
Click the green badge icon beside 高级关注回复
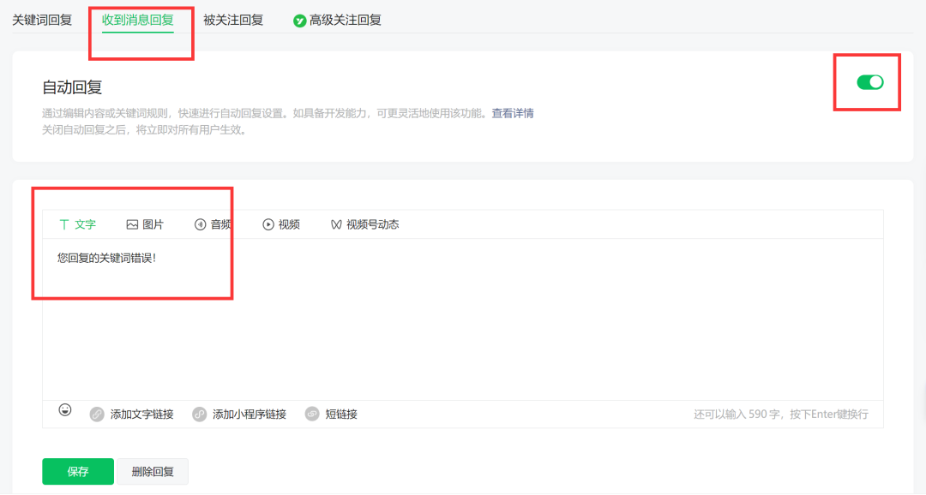pyautogui.click(x=298, y=19)
